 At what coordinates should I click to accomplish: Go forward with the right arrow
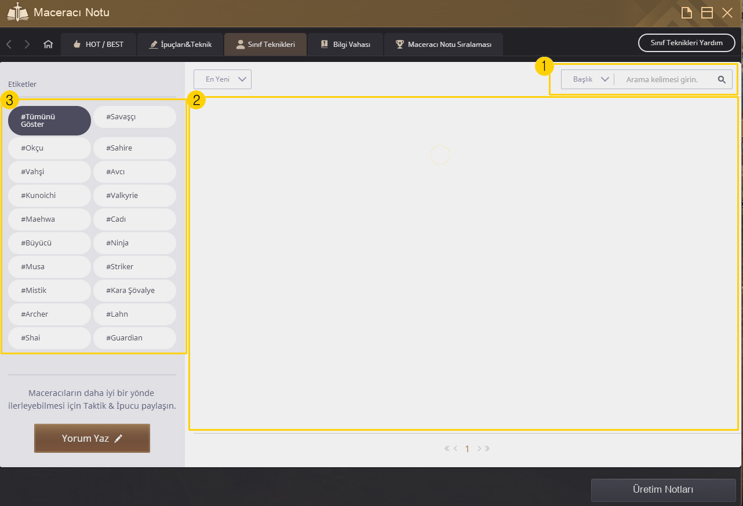coord(27,44)
